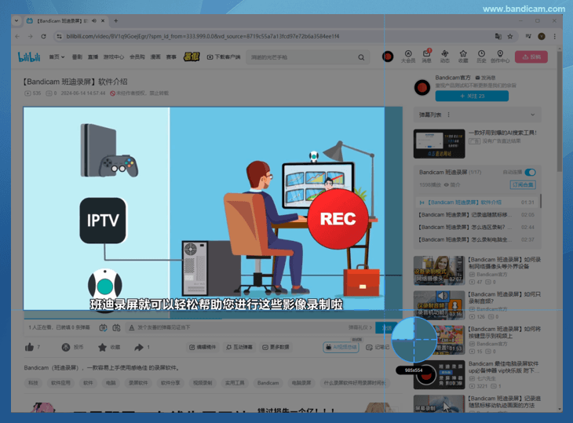Like the video with thumbs-up icon
This screenshot has width=573, height=423.
(30, 347)
